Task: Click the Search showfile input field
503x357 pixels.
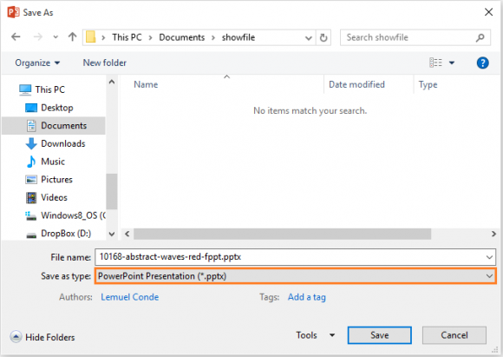Action: pyautogui.click(x=409, y=37)
